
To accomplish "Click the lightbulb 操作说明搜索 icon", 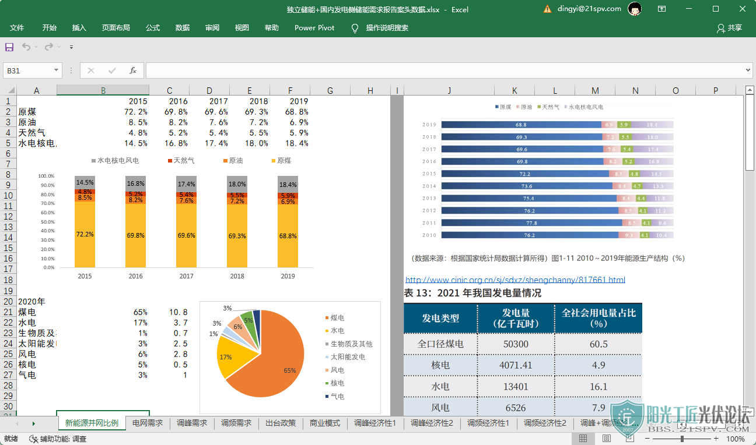I will pos(355,28).
